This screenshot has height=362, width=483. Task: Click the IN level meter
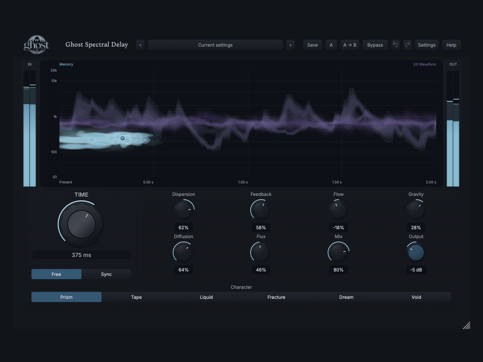coord(30,129)
